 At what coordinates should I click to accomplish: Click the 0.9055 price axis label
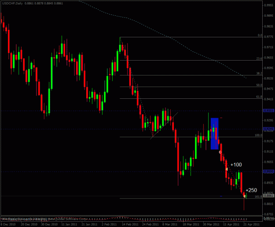click(269, 162)
